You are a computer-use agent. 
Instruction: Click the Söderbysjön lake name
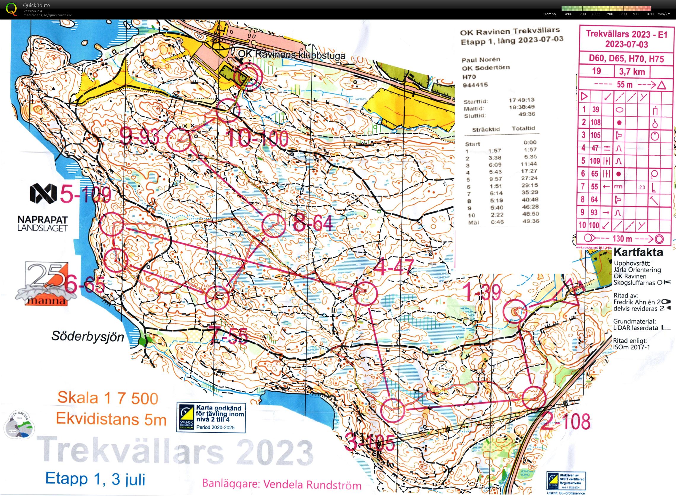[88, 336]
